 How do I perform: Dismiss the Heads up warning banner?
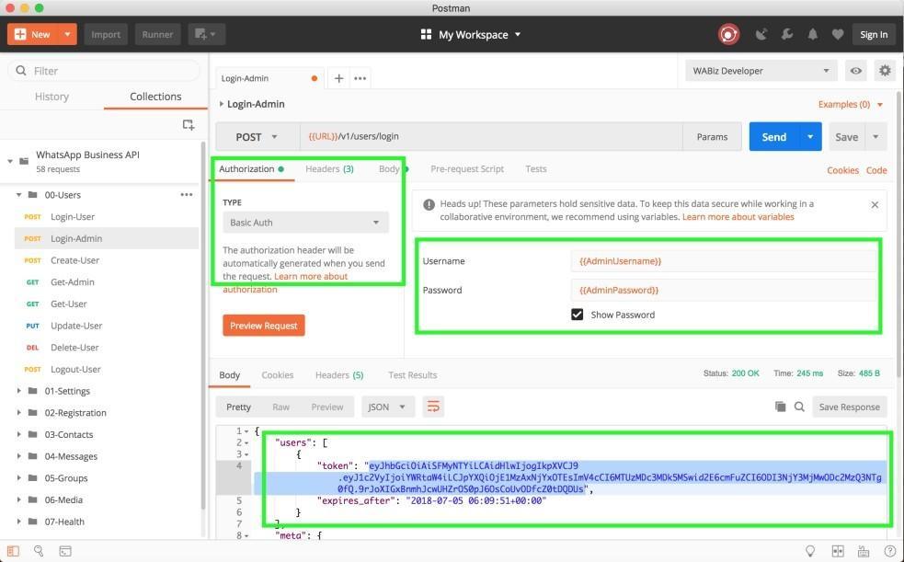(x=875, y=205)
